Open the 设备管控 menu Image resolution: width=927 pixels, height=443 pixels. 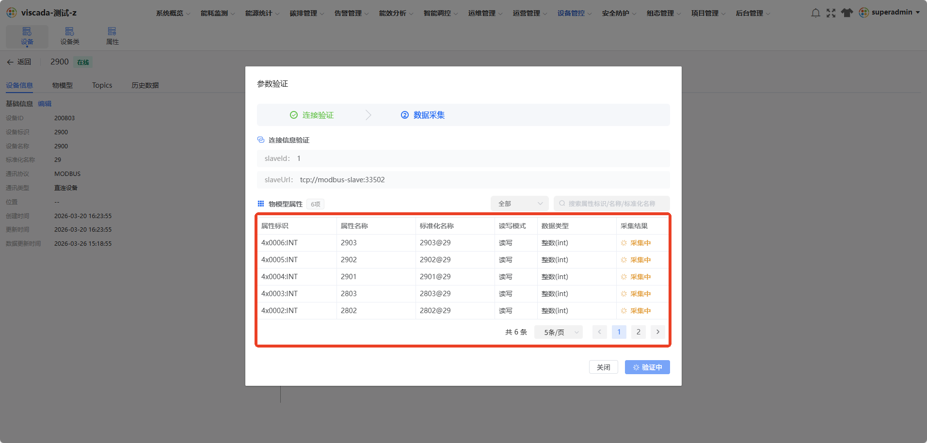point(574,13)
